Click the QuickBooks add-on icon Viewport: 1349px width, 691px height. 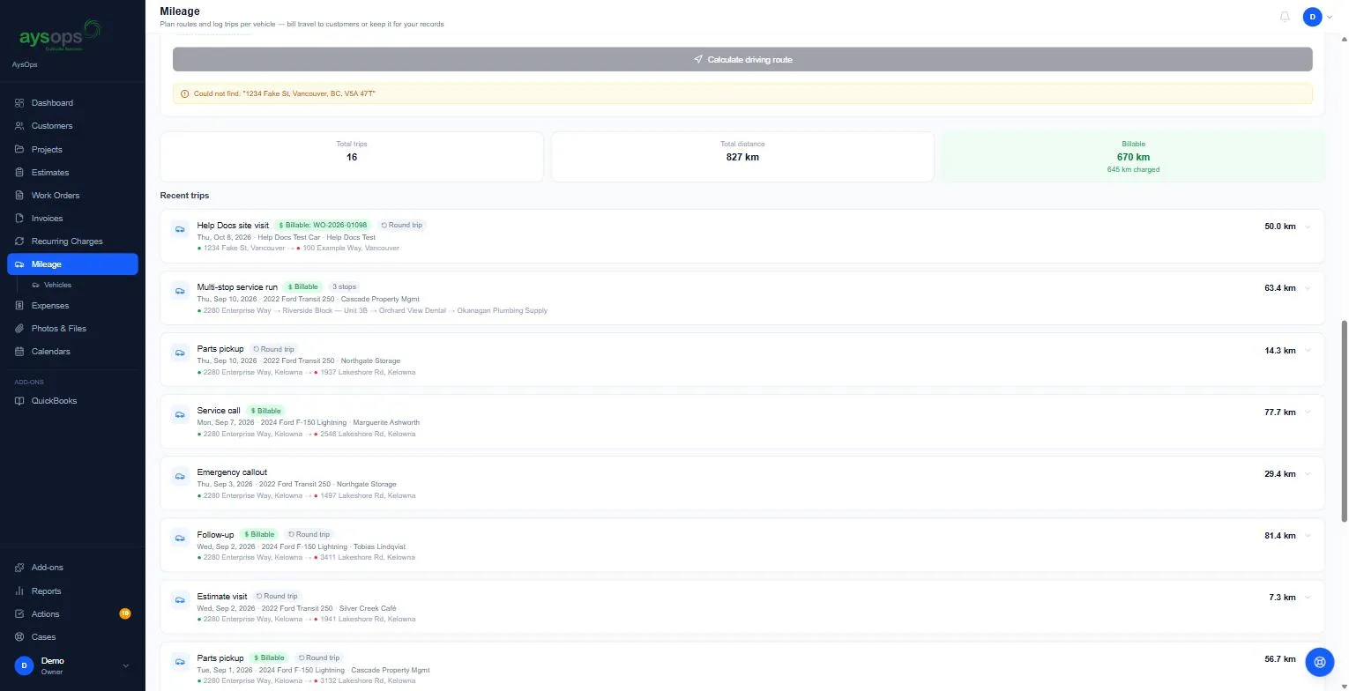tap(19, 401)
